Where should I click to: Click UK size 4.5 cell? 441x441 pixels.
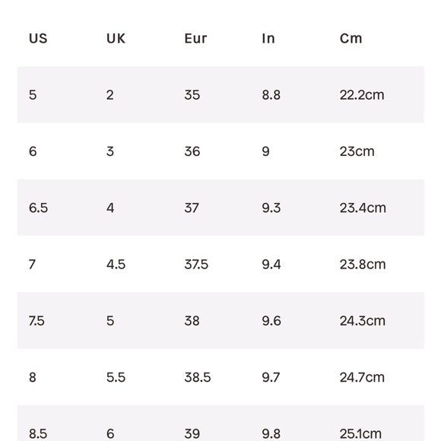pos(116,265)
